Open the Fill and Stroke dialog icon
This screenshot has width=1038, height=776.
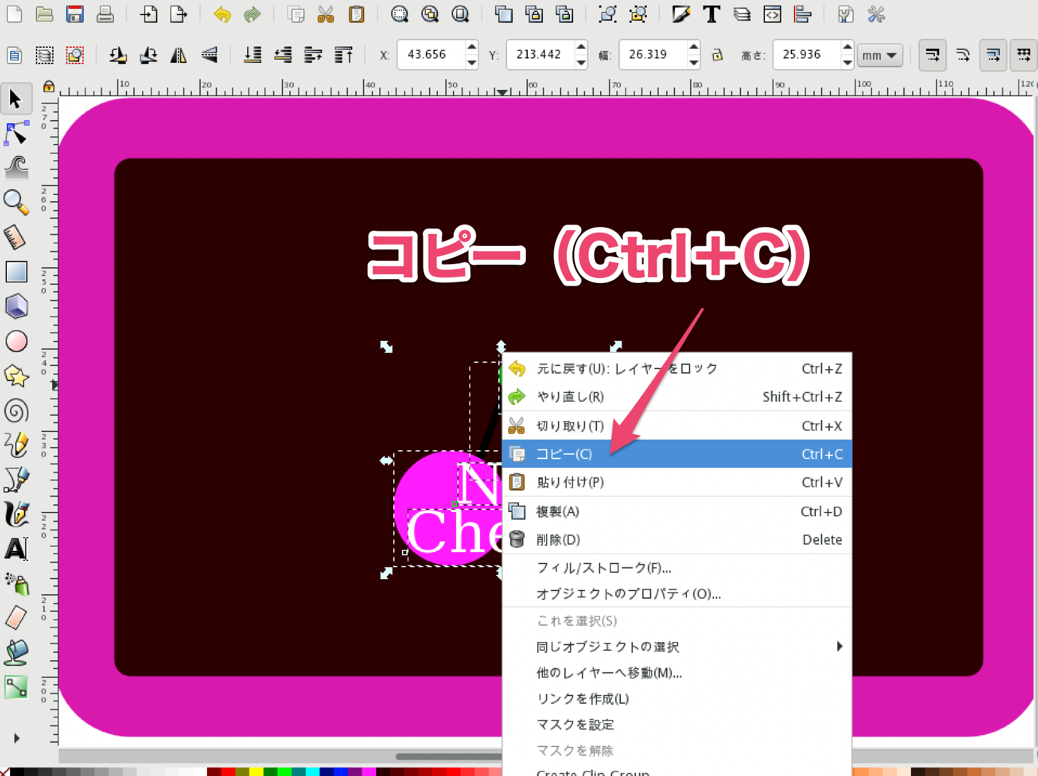click(x=681, y=14)
